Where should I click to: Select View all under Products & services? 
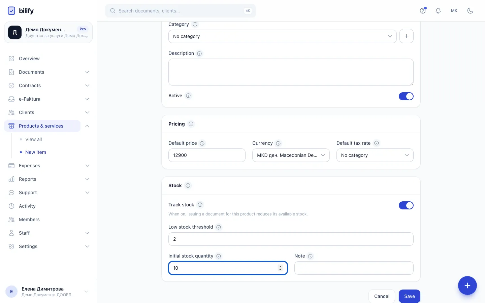tap(34, 139)
